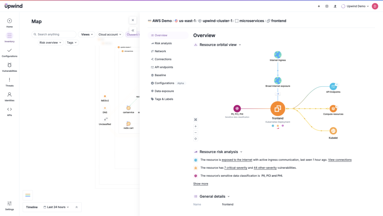This screenshot has height=216, width=383.
Task: Open the Baseline tab
Action: 168,75
